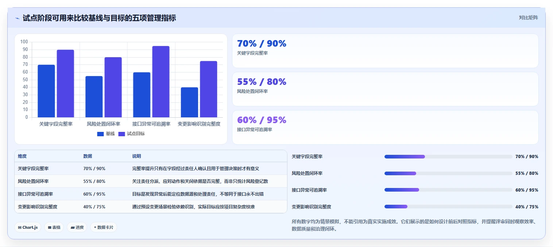This screenshot has height=247, width=553.
Task: Click the 70% / 90% value in the stat card
Action: click(262, 43)
